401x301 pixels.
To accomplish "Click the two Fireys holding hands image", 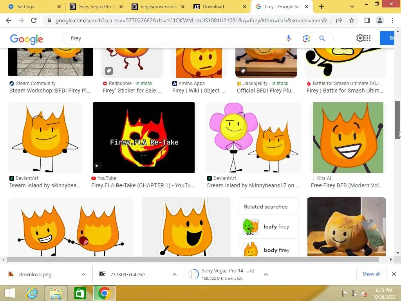I will [71, 227].
